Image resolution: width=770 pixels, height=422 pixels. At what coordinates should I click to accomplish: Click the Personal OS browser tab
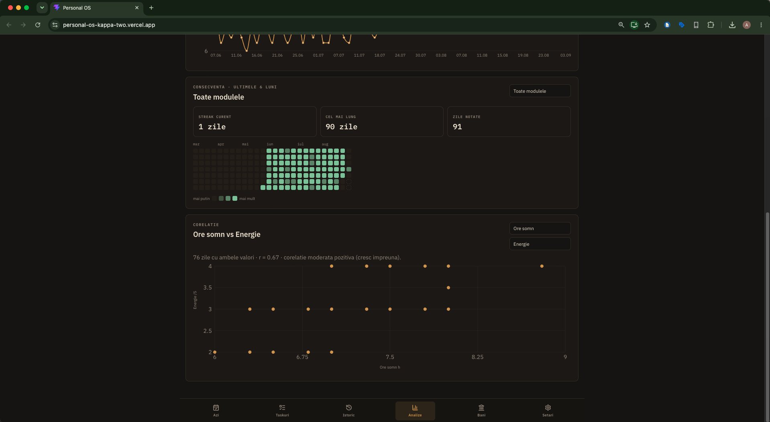(96, 8)
